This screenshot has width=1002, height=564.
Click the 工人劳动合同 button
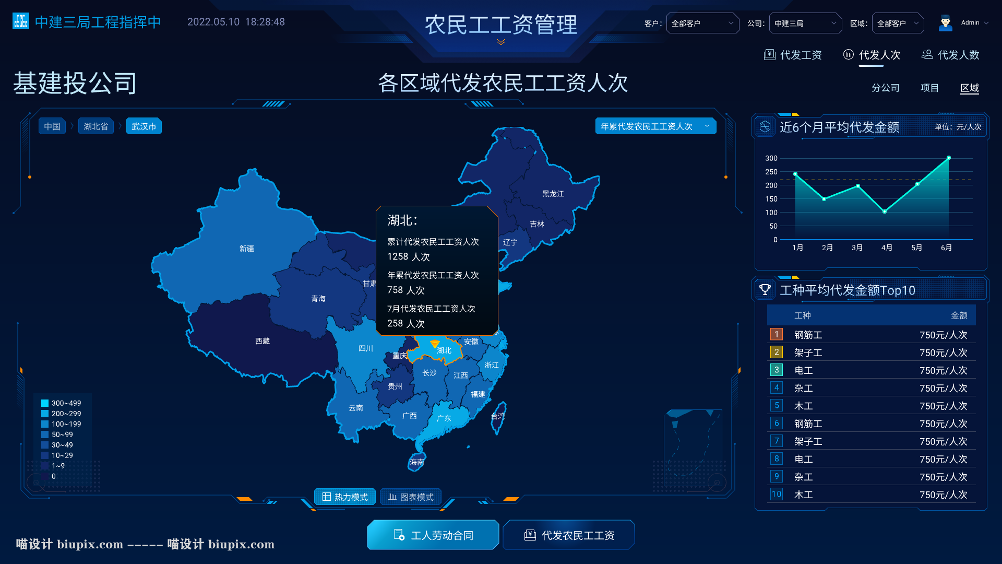(433, 535)
